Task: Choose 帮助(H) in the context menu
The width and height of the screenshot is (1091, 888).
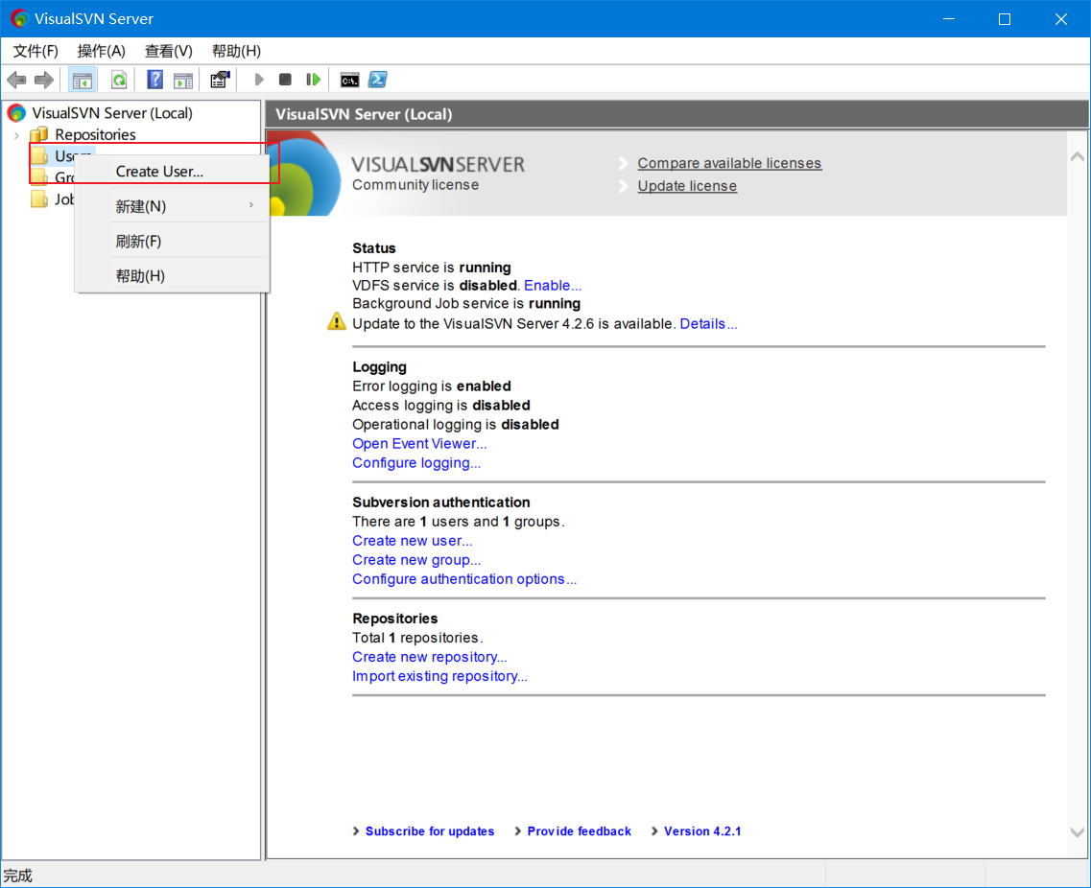Action: tap(172, 276)
